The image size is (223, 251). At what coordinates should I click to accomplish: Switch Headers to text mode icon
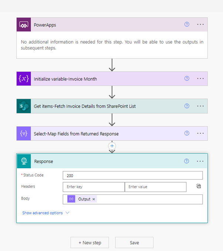pyautogui.click(x=199, y=186)
